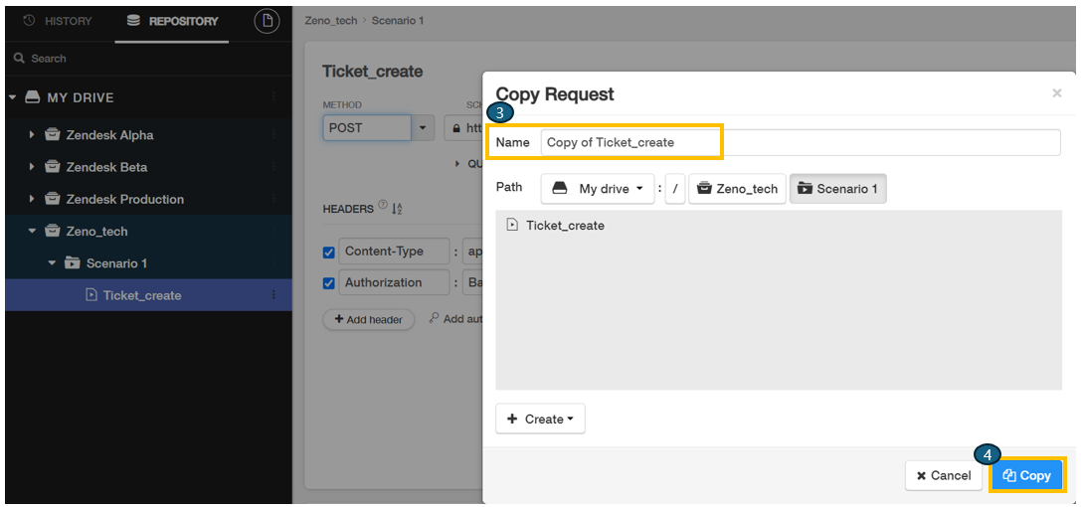
Task: Uncheck the Content-Type header checkbox
Action: point(329,253)
